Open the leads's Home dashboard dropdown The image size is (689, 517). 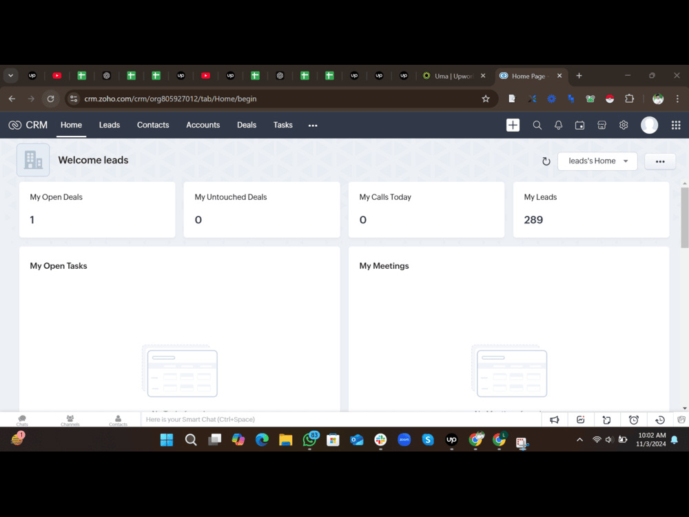[x=597, y=161]
